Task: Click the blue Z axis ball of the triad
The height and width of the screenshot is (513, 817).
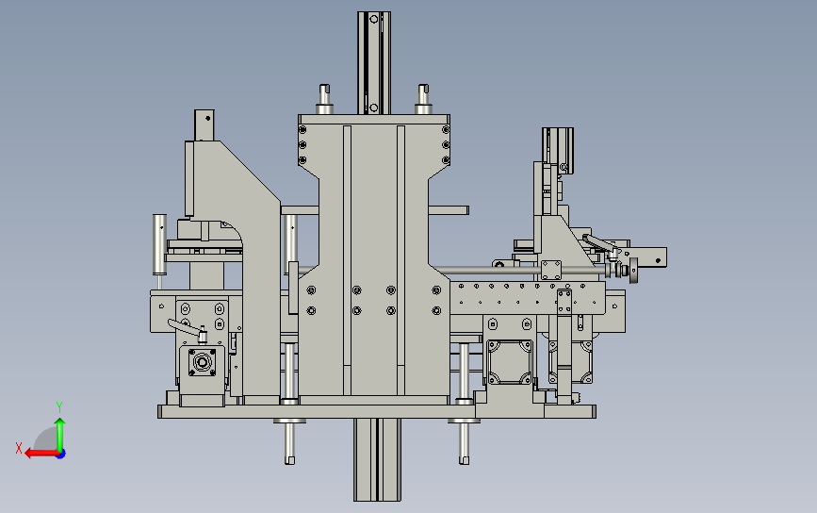Action: [x=61, y=455]
